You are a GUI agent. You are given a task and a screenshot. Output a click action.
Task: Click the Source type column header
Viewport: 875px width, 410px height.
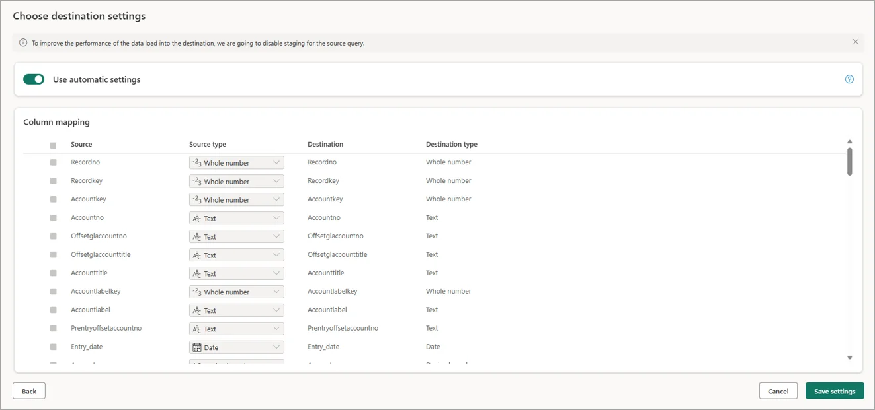(208, 144)
